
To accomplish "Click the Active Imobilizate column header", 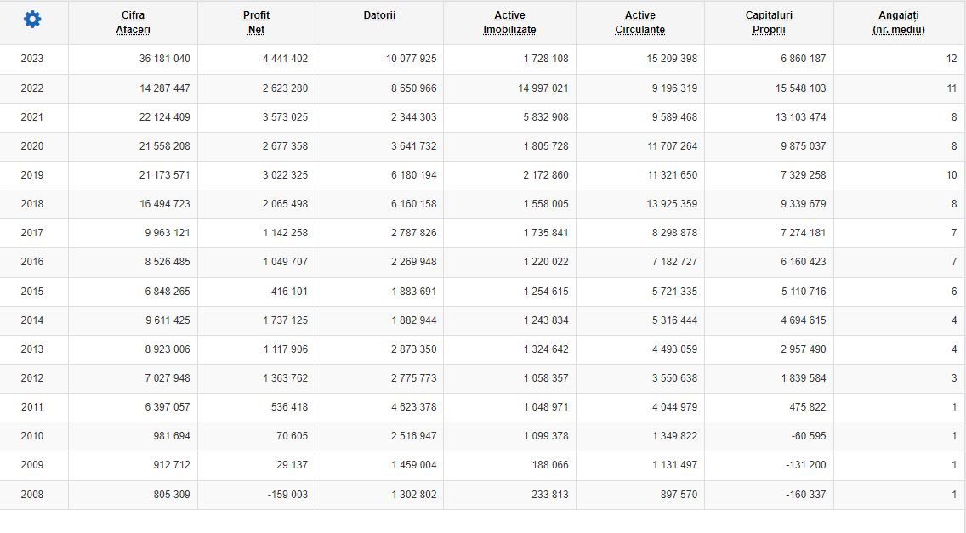I will (x=509, y=22).
